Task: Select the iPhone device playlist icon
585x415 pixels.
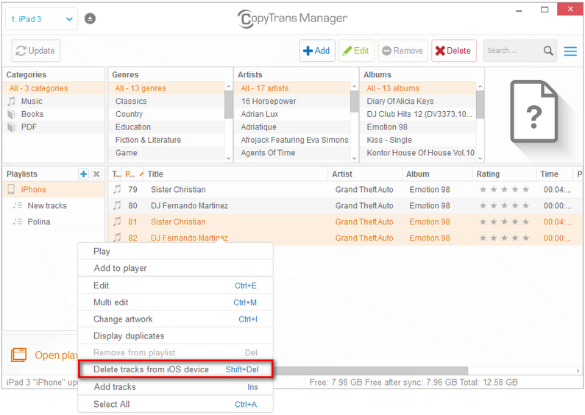Action: coord(12,190)
